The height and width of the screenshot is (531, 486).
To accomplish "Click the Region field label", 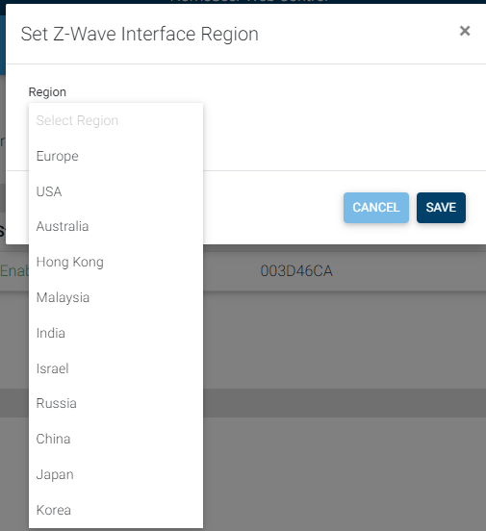I will [x=47, y=92].
